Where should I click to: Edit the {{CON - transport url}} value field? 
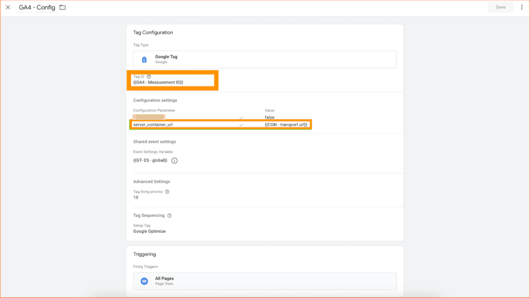(286, 125)
